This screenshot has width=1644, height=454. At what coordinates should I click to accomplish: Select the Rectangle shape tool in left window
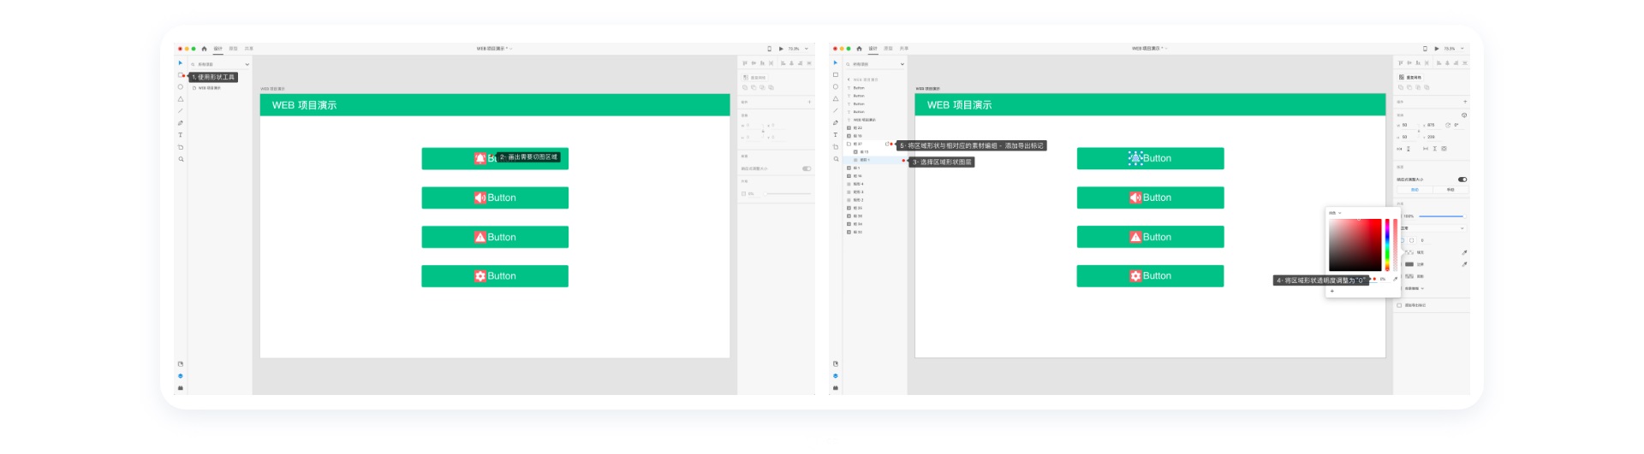[x=181, y=75]
